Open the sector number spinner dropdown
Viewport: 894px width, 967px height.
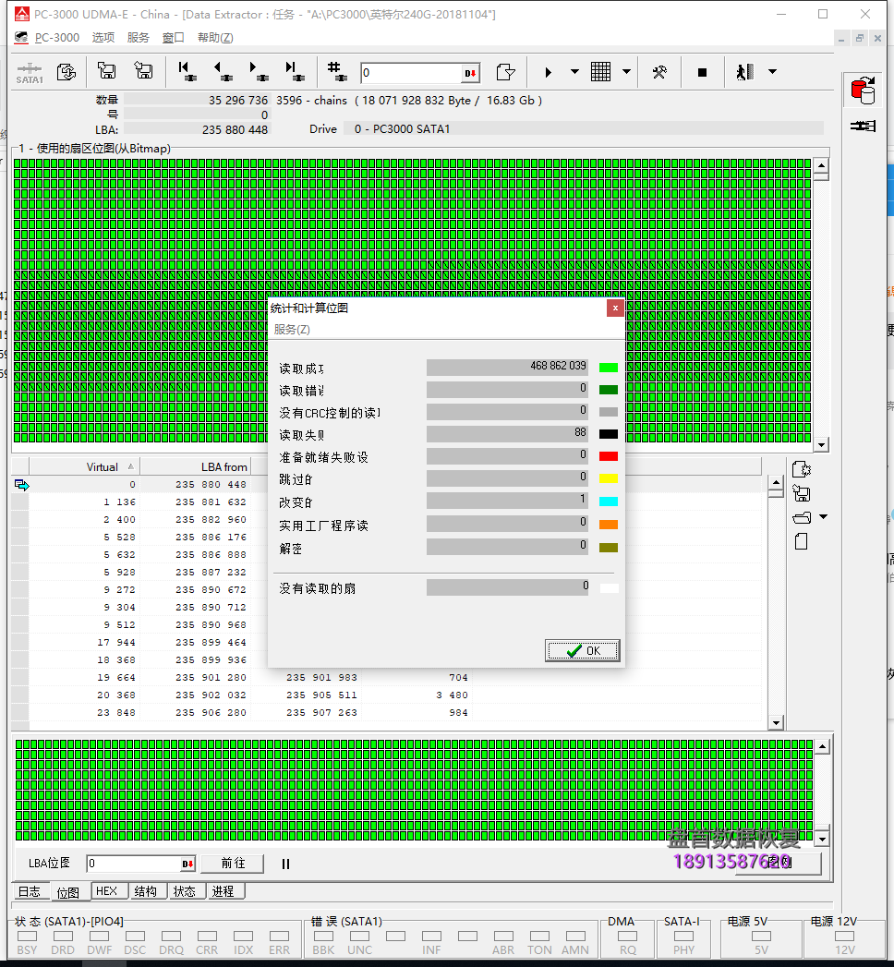click(x=471, y=72)
